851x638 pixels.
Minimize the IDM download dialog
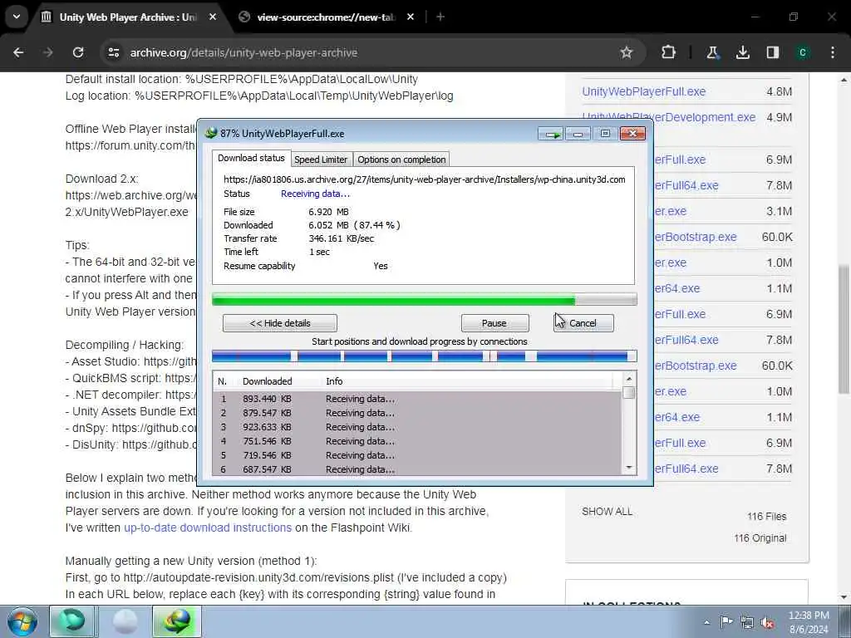pyautogui.click(x=578, y=134)
